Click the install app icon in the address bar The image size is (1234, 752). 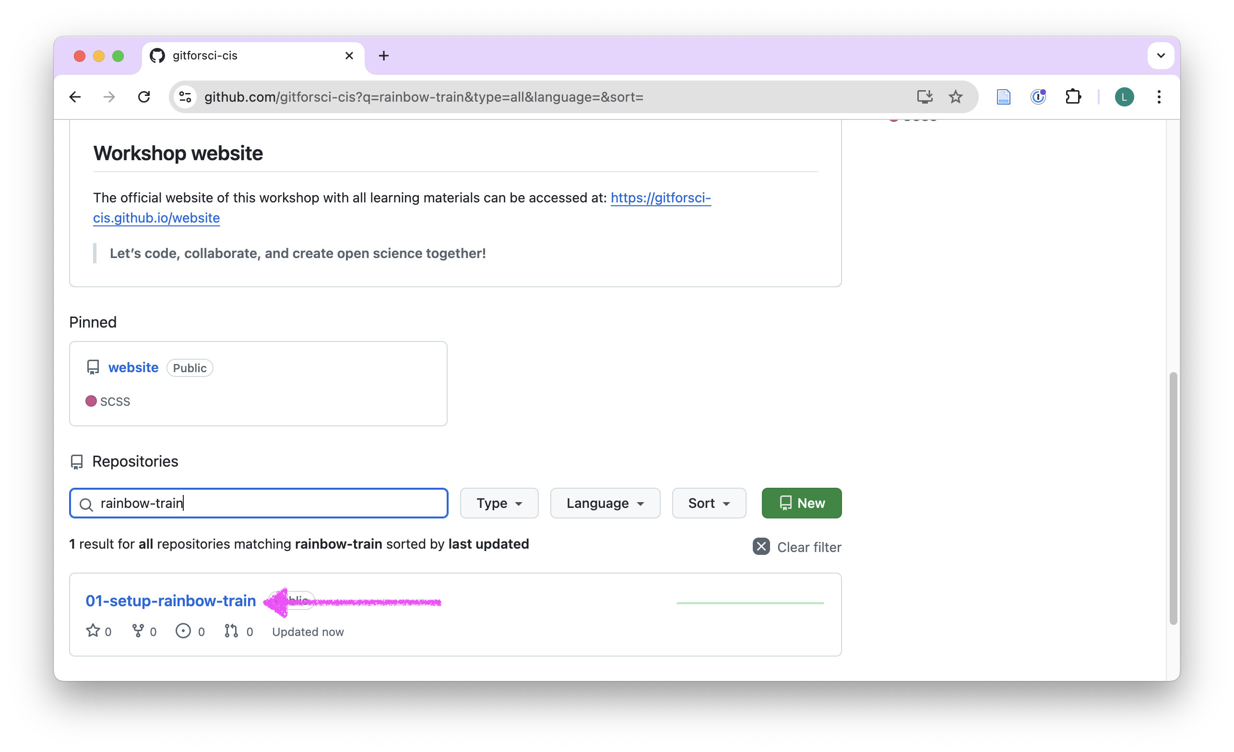point(925,97)
